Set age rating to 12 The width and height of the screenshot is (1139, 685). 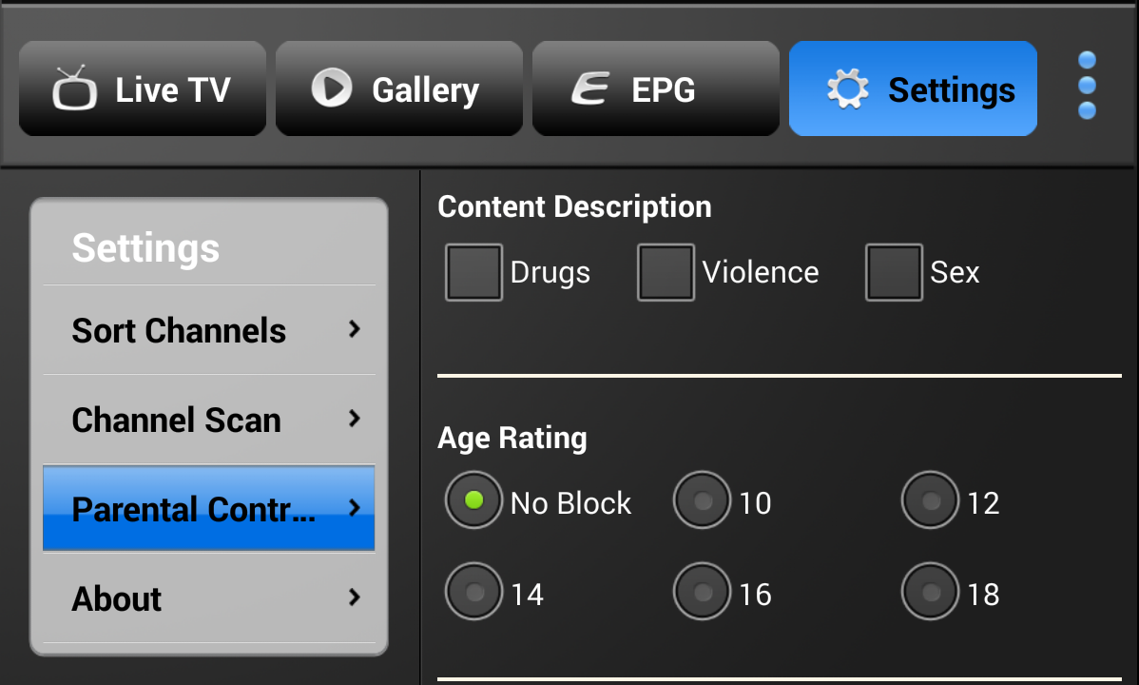click(930, 500)
